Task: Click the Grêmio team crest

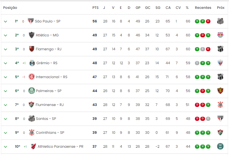Action: (32, 63)
